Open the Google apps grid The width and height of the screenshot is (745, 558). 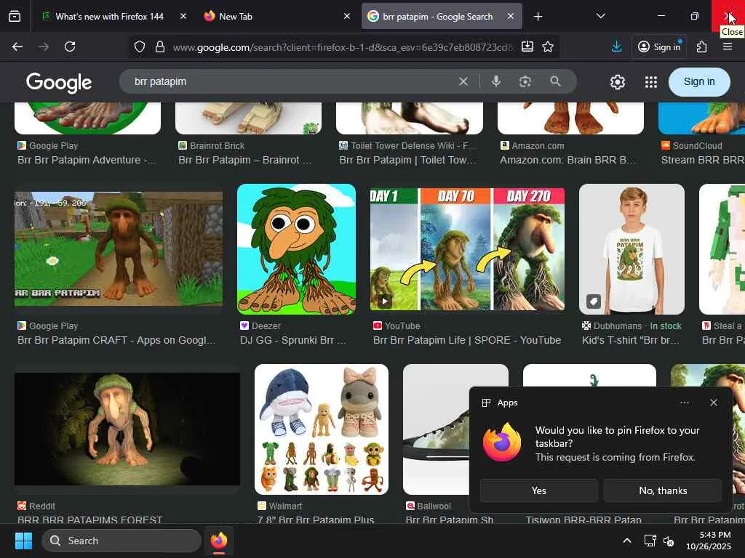coord(651,82)
